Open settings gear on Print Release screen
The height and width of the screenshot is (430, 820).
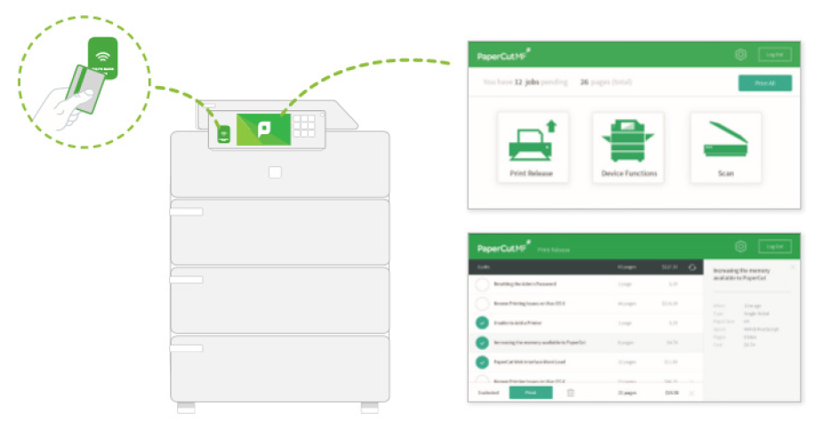coord(740,247)
